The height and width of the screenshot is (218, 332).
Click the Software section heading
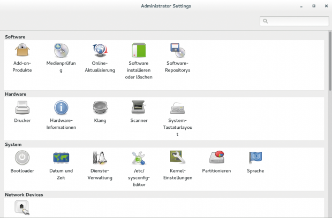click(15, 37)
